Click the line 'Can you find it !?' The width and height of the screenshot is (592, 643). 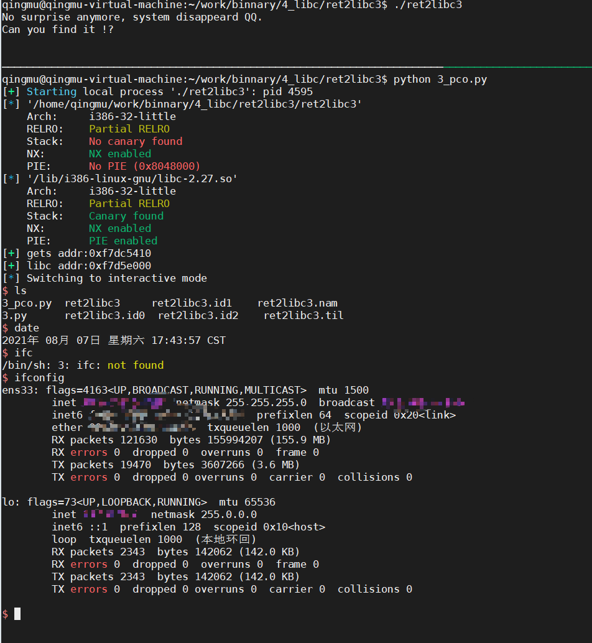click(x=58, y=29)
